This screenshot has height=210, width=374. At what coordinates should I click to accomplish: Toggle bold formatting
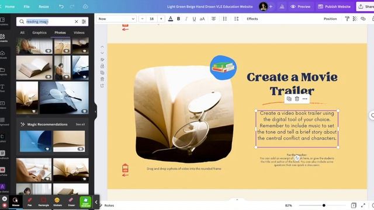tap(178, 19)
